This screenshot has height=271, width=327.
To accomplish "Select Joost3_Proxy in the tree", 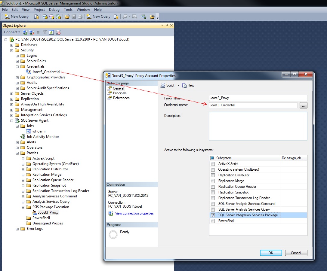I will click(x=48, y=212).
